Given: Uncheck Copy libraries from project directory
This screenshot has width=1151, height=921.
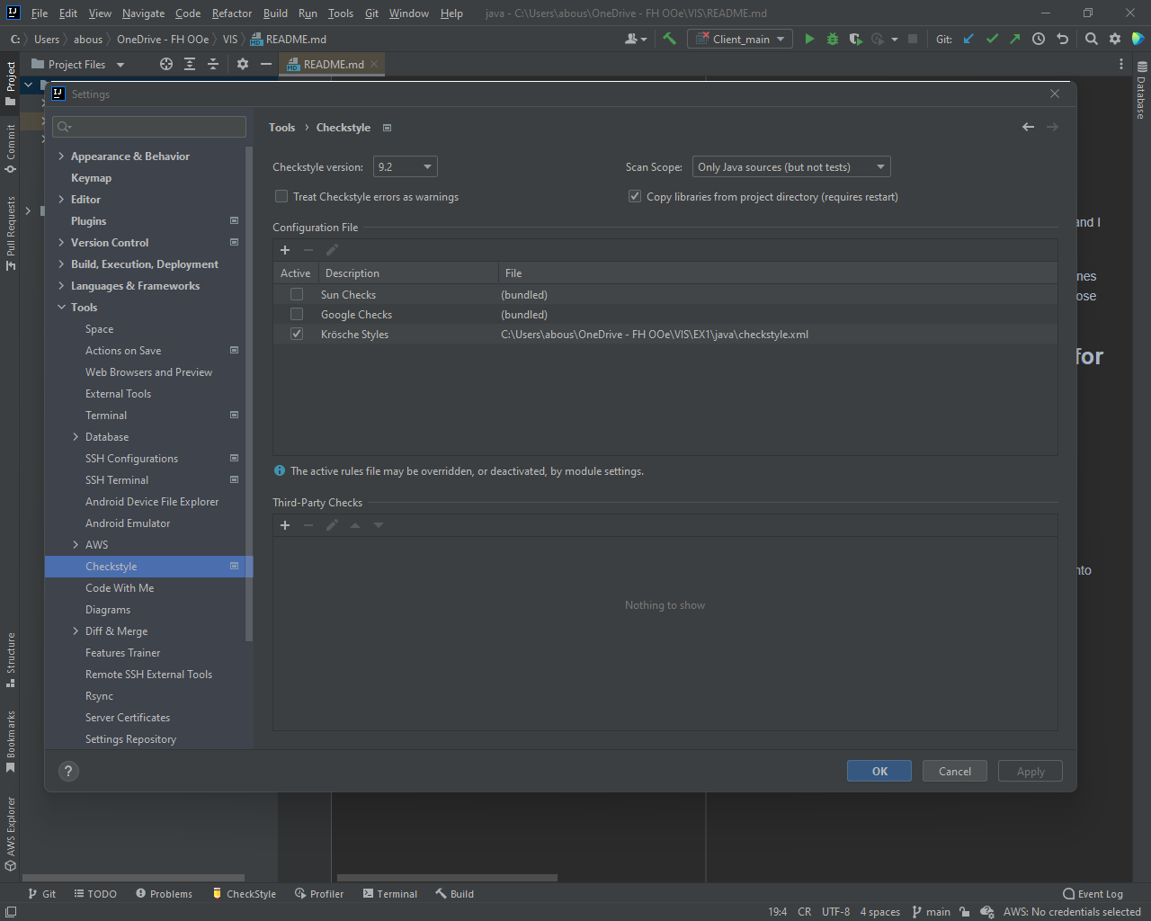Looking at the screenshot, I should (x=635, y=196).
